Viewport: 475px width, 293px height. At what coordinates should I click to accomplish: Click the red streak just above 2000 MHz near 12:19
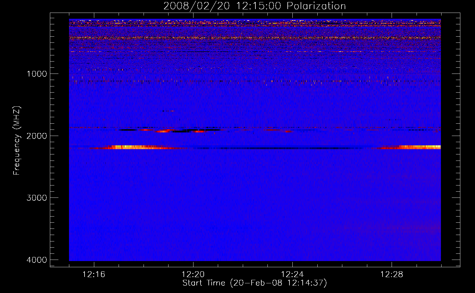click(x=164, y=131)
